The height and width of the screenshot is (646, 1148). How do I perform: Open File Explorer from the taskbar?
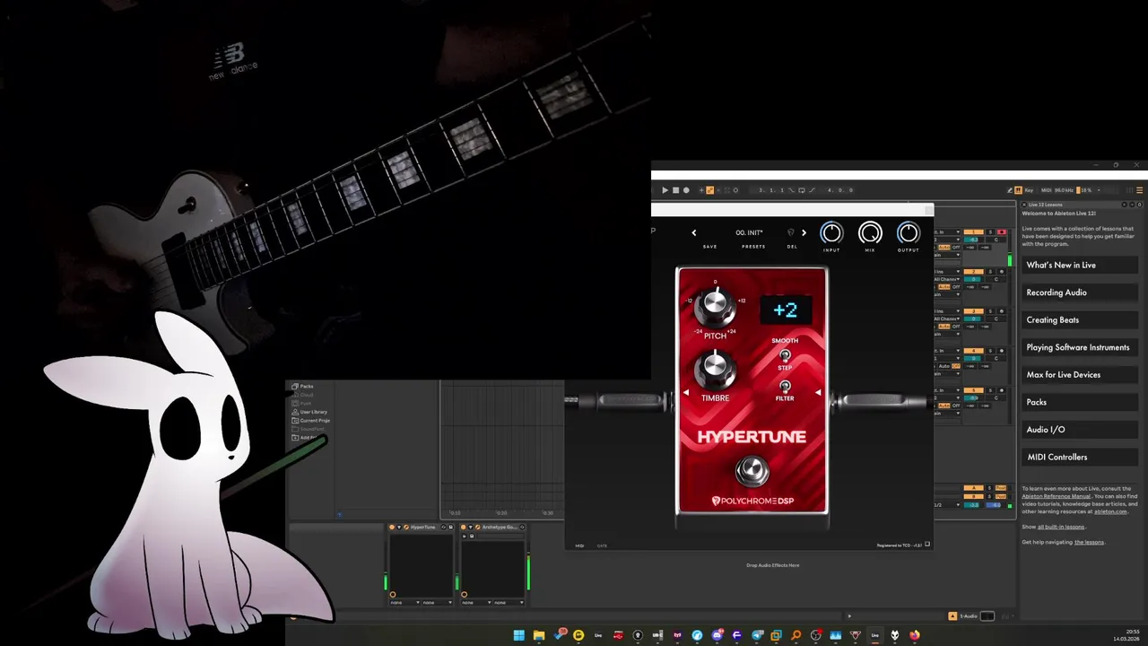539,635
